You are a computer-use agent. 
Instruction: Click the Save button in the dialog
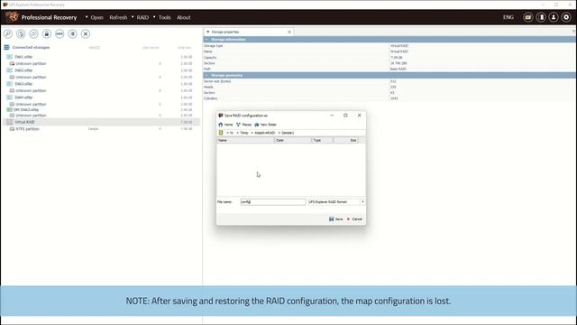[x=336, y=219]
